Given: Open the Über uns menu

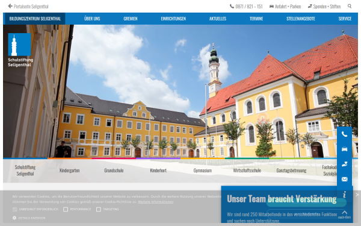Looking at the screenshot, I should (x=92, y=19).
